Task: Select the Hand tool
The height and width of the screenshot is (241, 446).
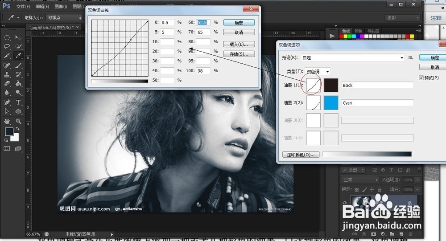Action: pyautogui.click(x=7, y=121)
